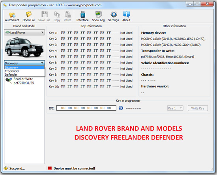Click Device must be connected message
This screenshot has height=175, width=217.
pos(74,168)
